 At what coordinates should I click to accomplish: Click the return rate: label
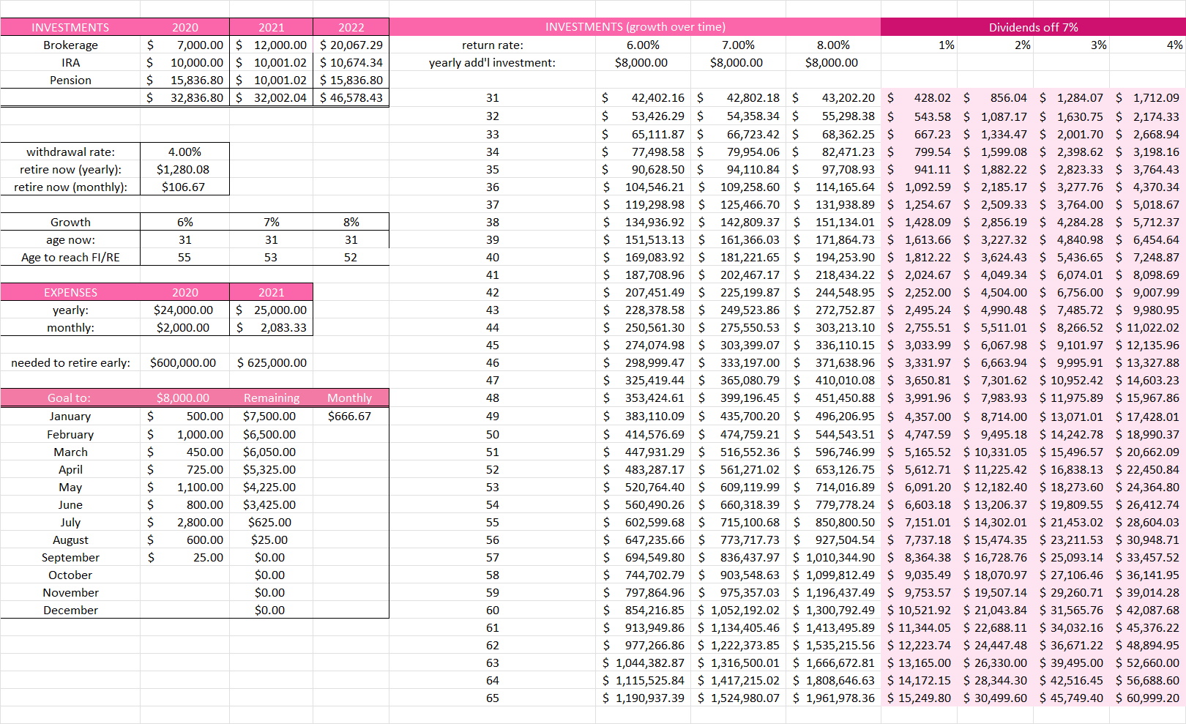(x=492, y=45)
